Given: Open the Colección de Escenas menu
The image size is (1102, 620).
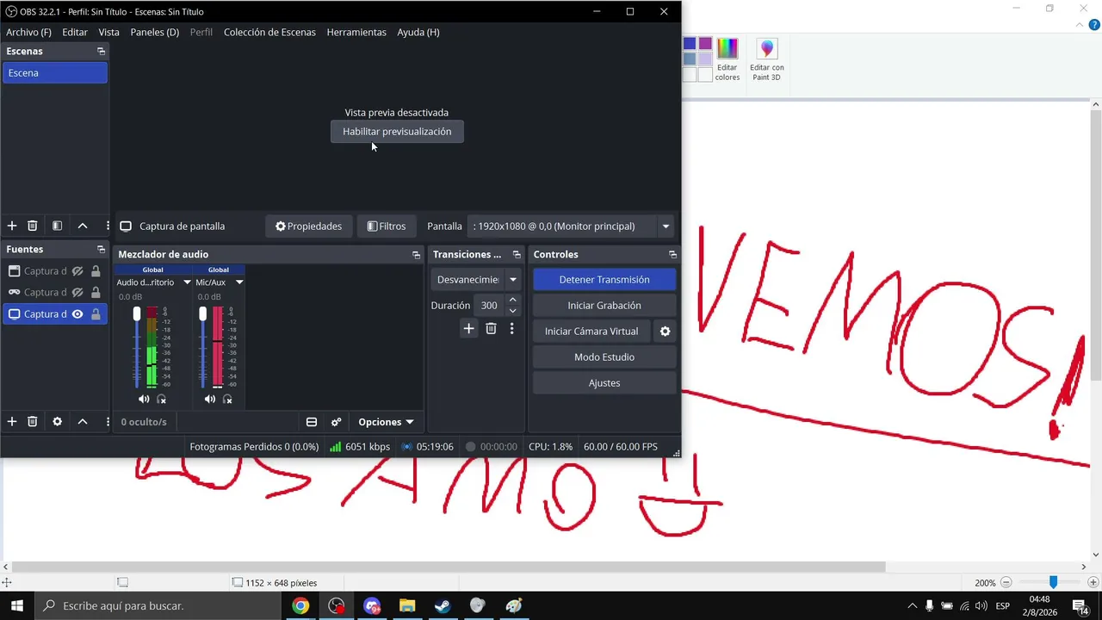Looking at the screenshot, I should click(x=269, y=32).
